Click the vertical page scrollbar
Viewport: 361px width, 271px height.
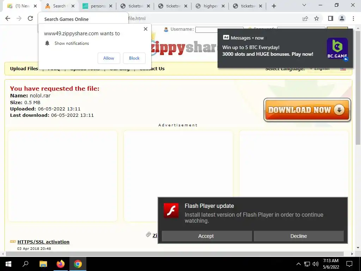click(x=358, y=88)
